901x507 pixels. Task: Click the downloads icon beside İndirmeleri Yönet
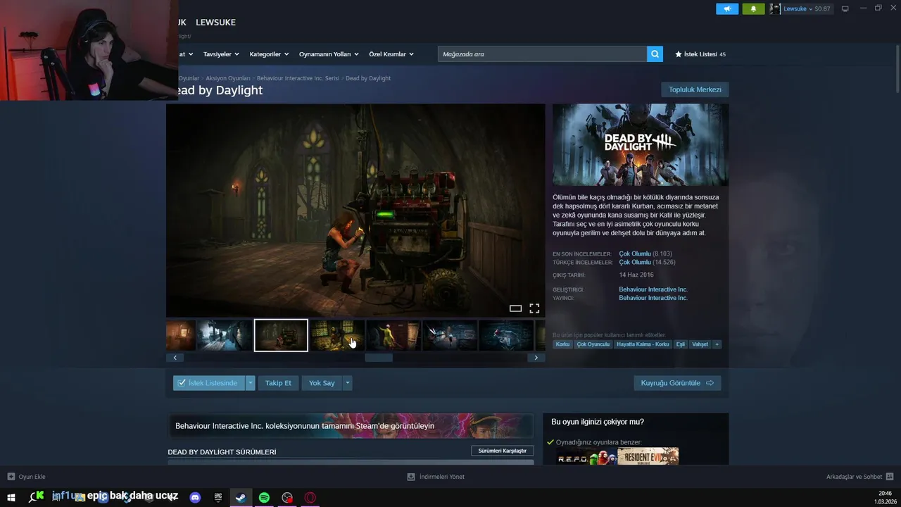click(411, 477)
